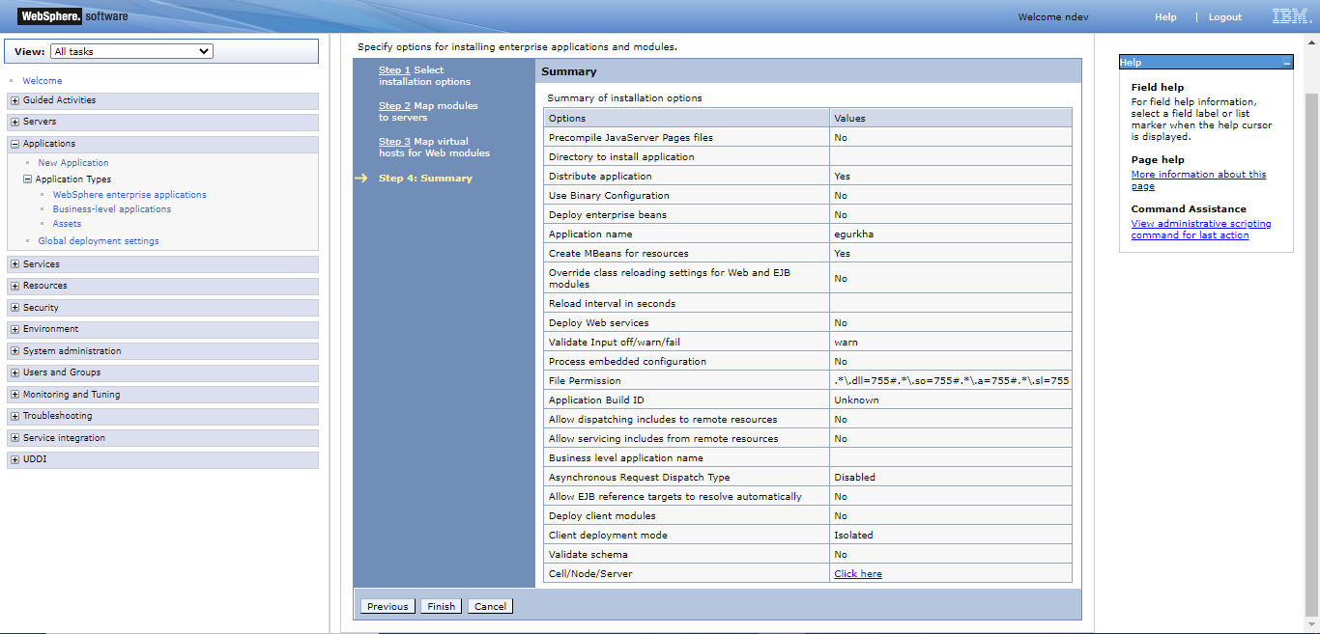Viewport: 1320px width, 634px height.
Task: Expand the Service integration section
Action: [14, 438]
